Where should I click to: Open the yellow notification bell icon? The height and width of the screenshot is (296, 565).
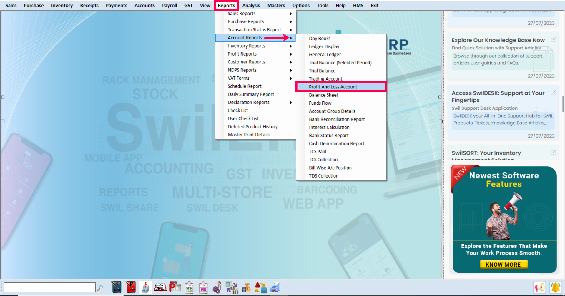[555, 287]
